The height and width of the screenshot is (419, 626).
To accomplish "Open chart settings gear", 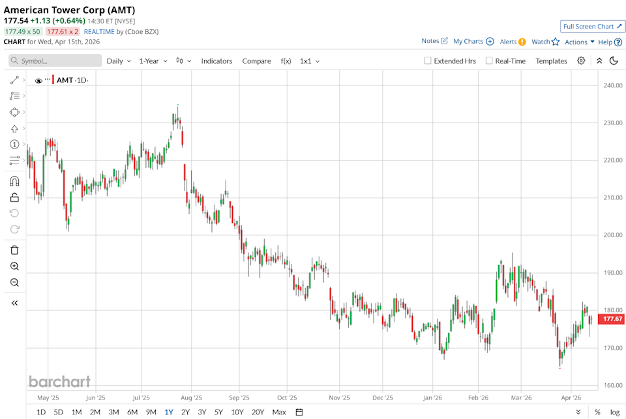I will [x=581, y=61].
